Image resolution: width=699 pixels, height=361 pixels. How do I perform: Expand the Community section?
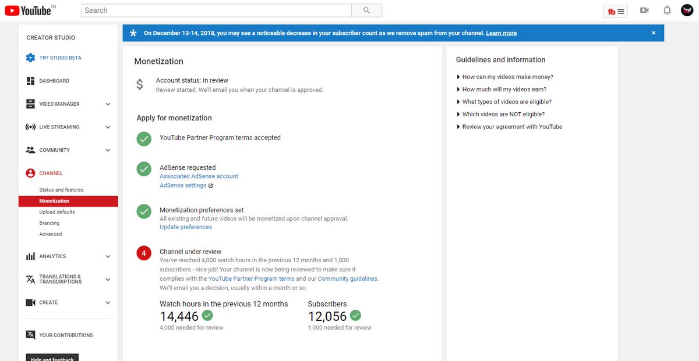tap(108, 150)
